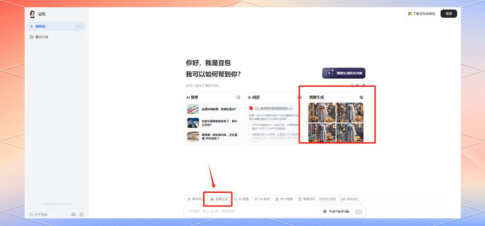
Task: Click the AI 搜索 card title
Action: pos(192,97)
